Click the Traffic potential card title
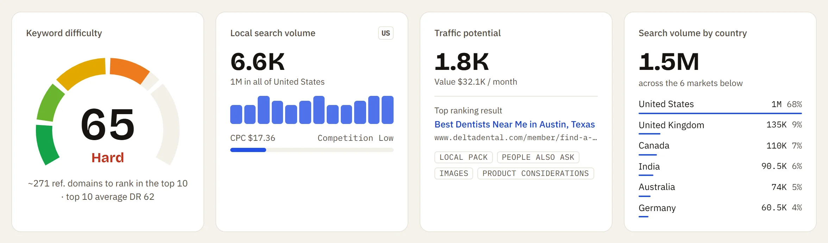This screenshot has height=243, width=828. pyautogui.click(x=468, y=33)
